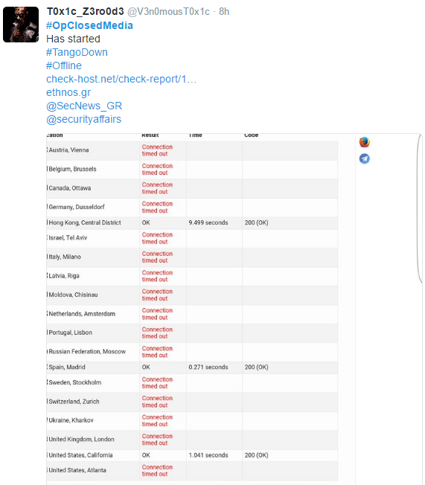Viewport: 425px width, 485px height.
Task: Open the #OpClosedMedia hashtag
Action: click(x=89, y=25)
